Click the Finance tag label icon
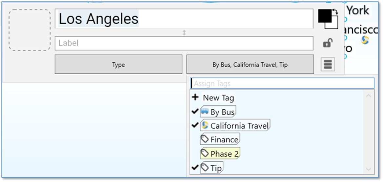 pyautogui.click(x=205, y=139)
